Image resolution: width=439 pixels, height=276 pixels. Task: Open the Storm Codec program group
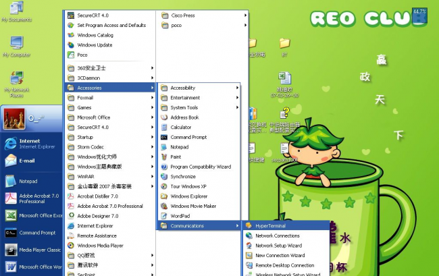(x=109, y=147)
